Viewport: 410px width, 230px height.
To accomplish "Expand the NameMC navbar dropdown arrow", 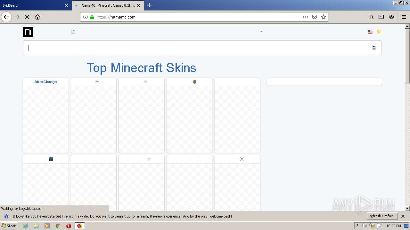I will tap(261, 32).
